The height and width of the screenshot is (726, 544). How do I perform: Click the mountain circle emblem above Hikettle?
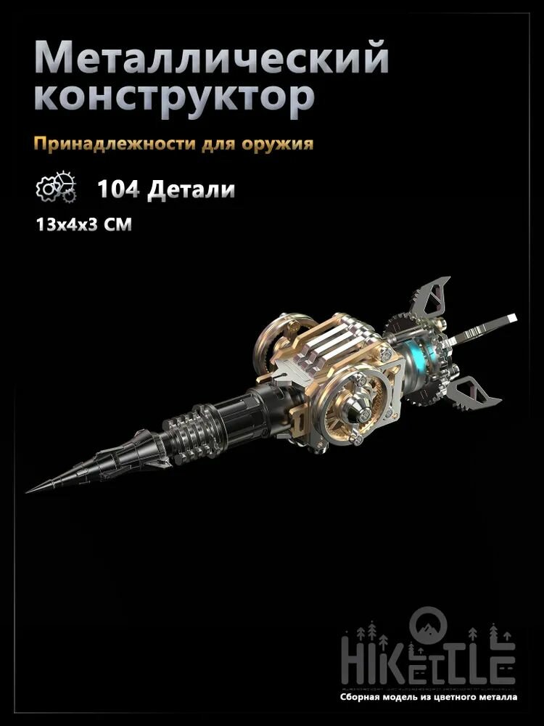click(x=429, y=624)
